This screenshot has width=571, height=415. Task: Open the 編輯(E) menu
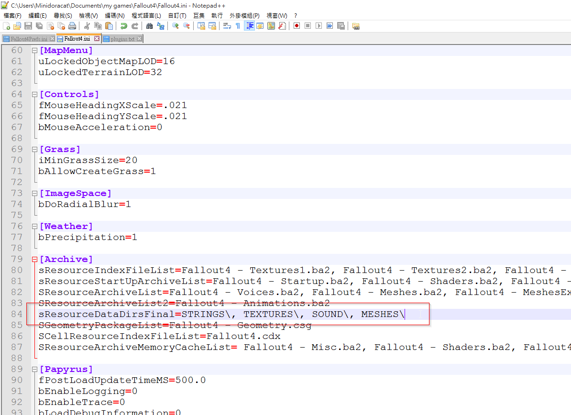(37, 16)
